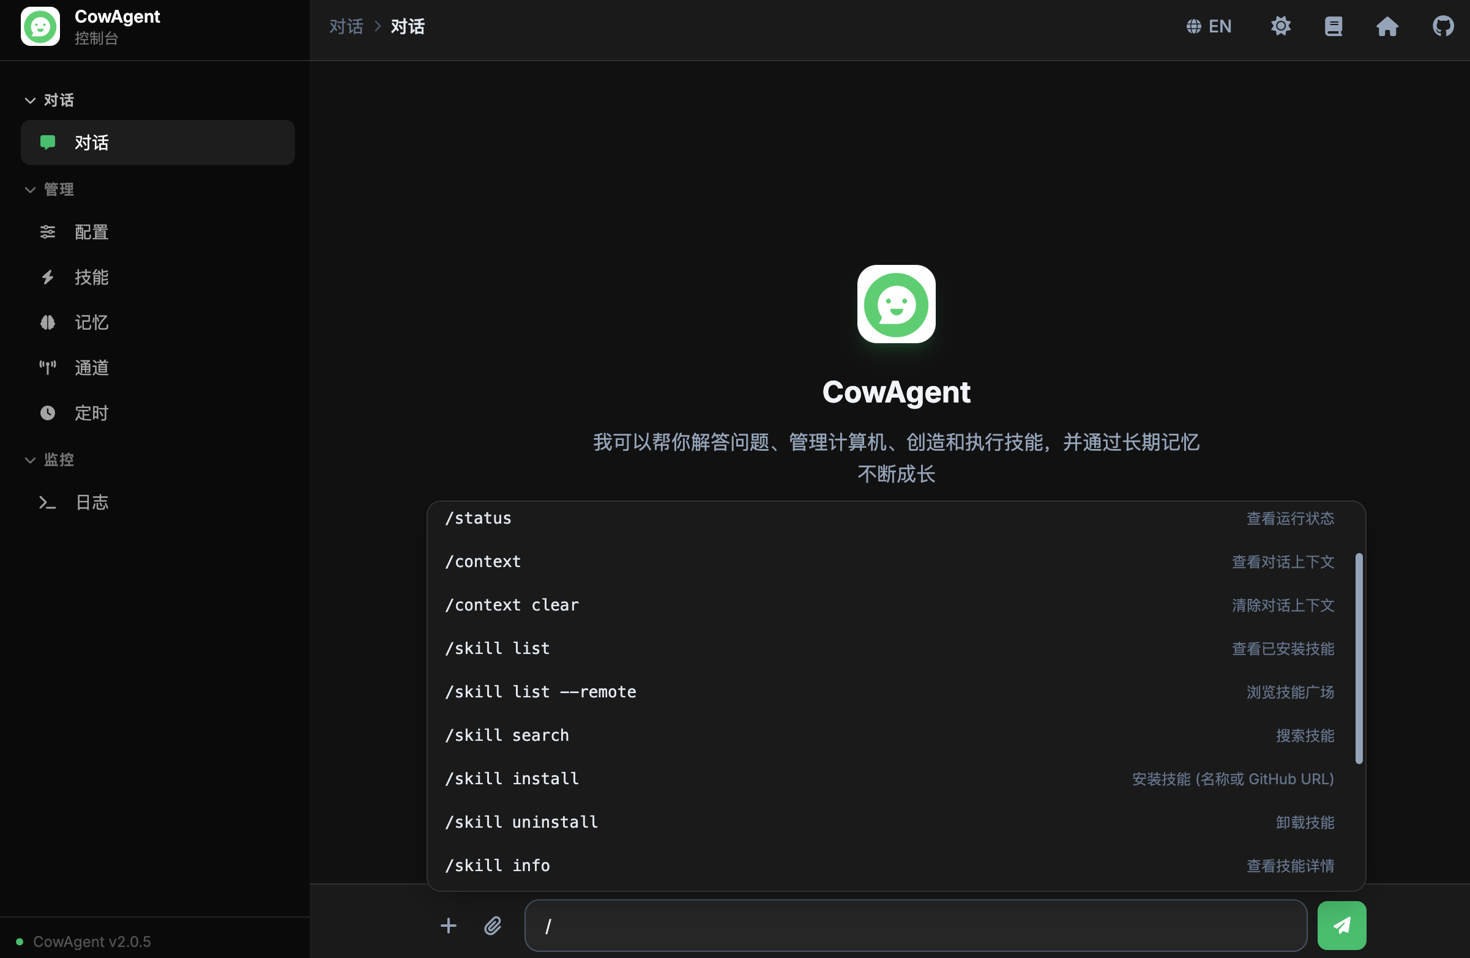Switch language to EN
Screen dimensions: 1470x958
[x=1209, y=26]
